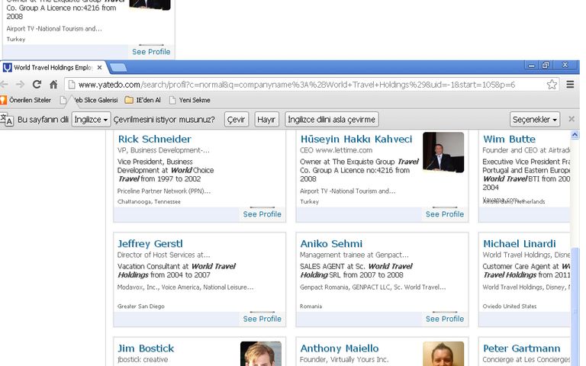This screenshot has height=366, width=586.
Task: Click 'Chattanooga, Tennessee' location text
Action: pos(149,201)
